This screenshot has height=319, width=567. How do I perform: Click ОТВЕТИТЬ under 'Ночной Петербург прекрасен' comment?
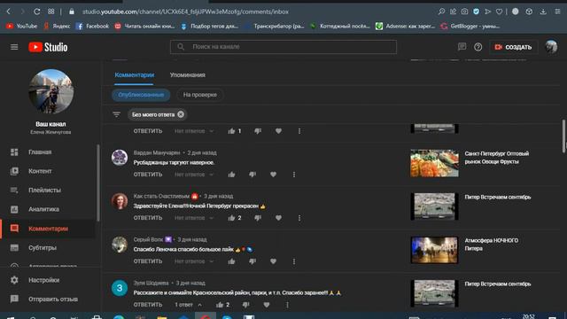pos(148,218)
